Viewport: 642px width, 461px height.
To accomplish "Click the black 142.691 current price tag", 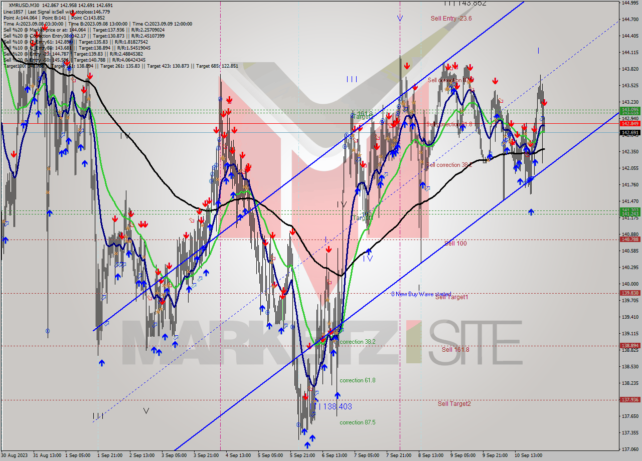I will point(630,133).
